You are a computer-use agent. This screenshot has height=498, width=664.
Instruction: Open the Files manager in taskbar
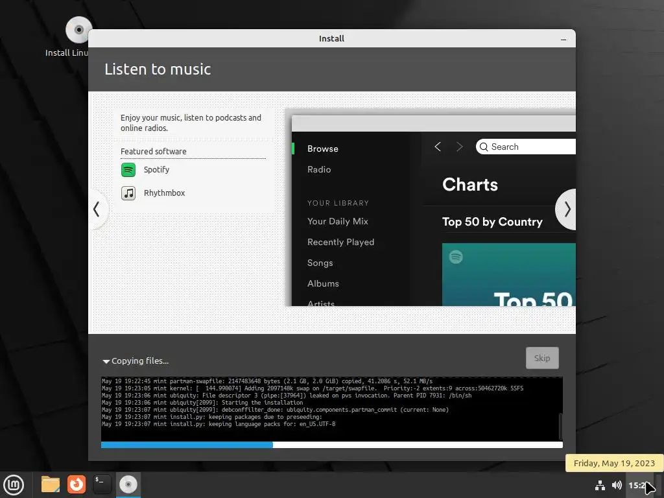pos(51,484)
